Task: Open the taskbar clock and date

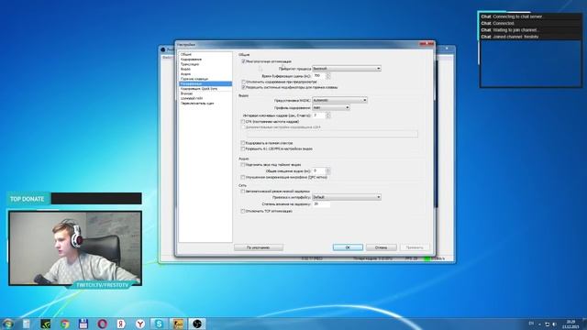Action: pyautogui.click(x=570, y=324)
